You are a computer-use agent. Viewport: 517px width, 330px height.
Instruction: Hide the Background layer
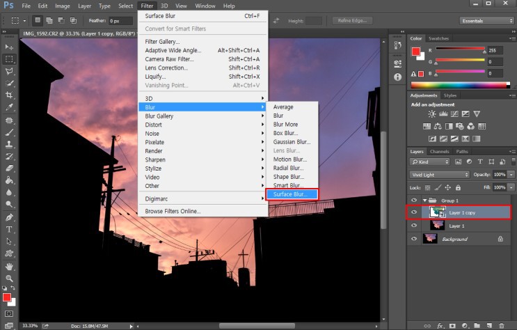[415, 239]
